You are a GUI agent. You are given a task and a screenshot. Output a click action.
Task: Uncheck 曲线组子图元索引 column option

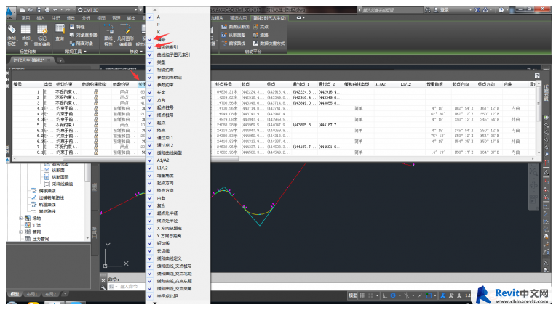(x=151, y=54)
